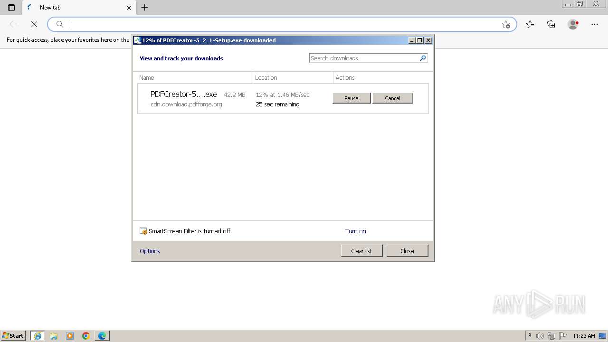The width and height of the screenshot is (608, 342).
Task: Click the browser address bar
Action: (x=282, y=24)
